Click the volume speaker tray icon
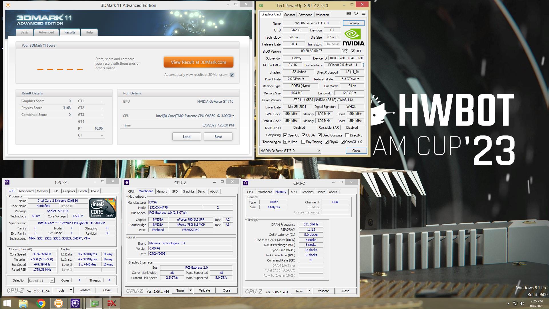549x309 pixels. click(x=522, y=304)
